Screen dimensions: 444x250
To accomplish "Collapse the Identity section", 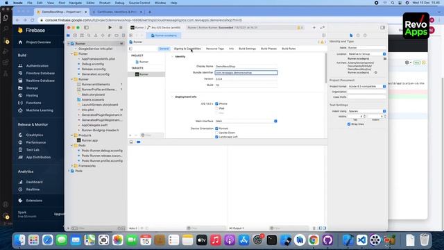I will pyautogui.click(x=172, y=57).
